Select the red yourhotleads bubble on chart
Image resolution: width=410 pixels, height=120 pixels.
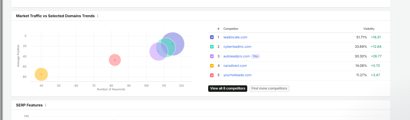tap(115, 60)
